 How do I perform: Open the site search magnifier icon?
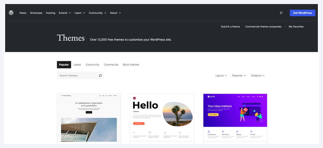point(281,13)
